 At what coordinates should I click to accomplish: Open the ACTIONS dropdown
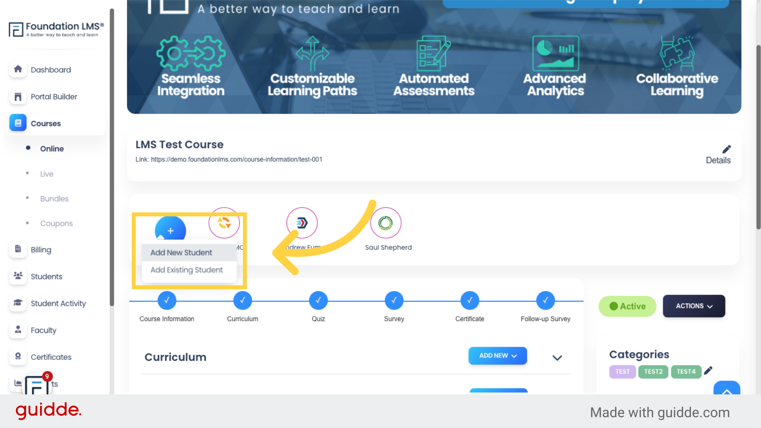[694, 306]
